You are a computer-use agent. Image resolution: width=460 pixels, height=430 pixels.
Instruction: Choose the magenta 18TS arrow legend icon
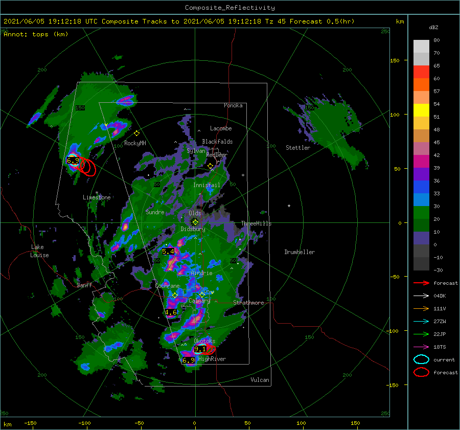421,347
